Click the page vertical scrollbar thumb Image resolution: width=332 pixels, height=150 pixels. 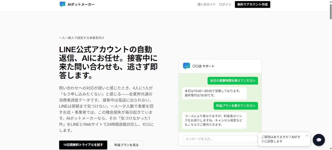coord(330,11)
